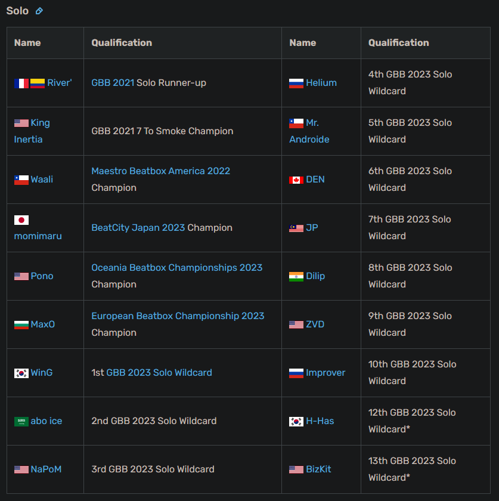The image size is (499, 501).
Task: Click the Bulgarian flag beside MaxO
Action: pos(21,325)
